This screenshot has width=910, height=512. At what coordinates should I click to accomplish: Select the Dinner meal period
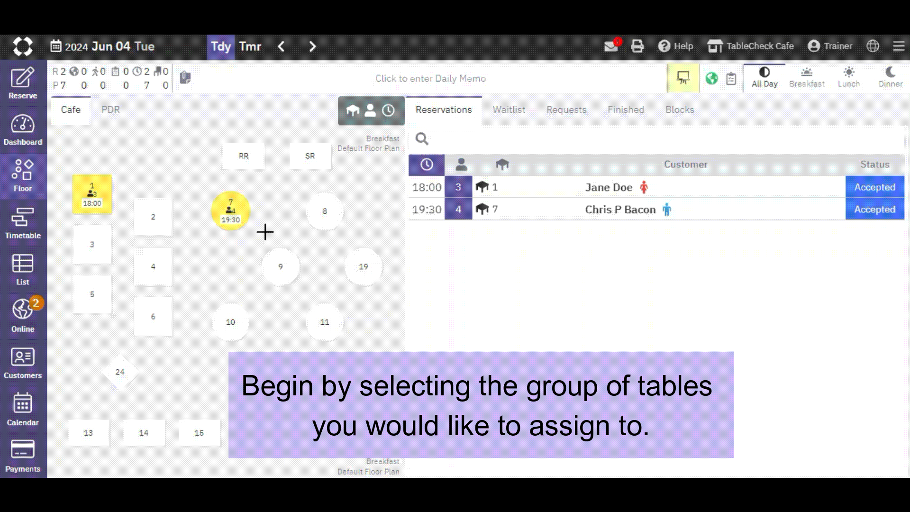pos(890,78)
